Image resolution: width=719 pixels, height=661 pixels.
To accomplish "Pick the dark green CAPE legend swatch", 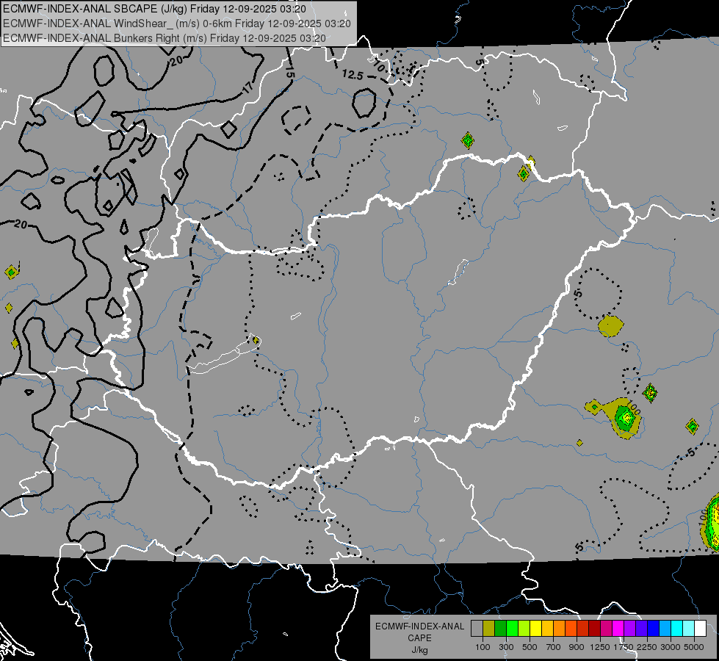I will [x=500, y=628].
